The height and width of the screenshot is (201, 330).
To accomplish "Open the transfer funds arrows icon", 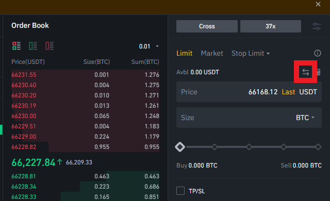I will pyautogui.click(x=306, y=72).
